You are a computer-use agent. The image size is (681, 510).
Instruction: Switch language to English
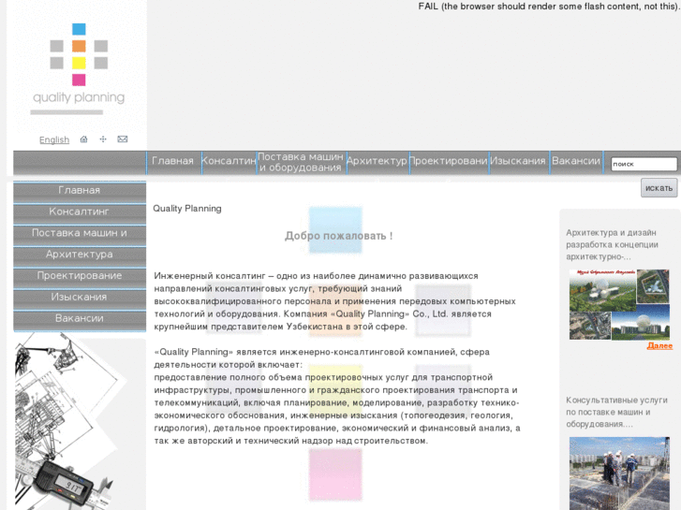(x=54, y=139)
